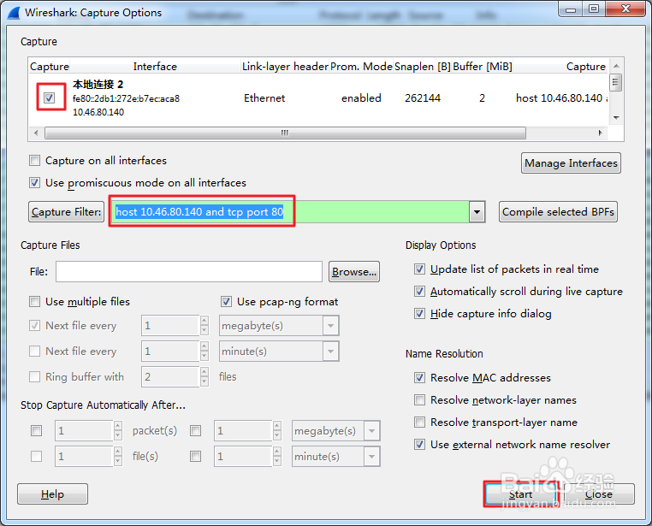The image size is (652, 526).
Task: Open the Next file every megabyte(s) dropdown
Action: [330, 326]
